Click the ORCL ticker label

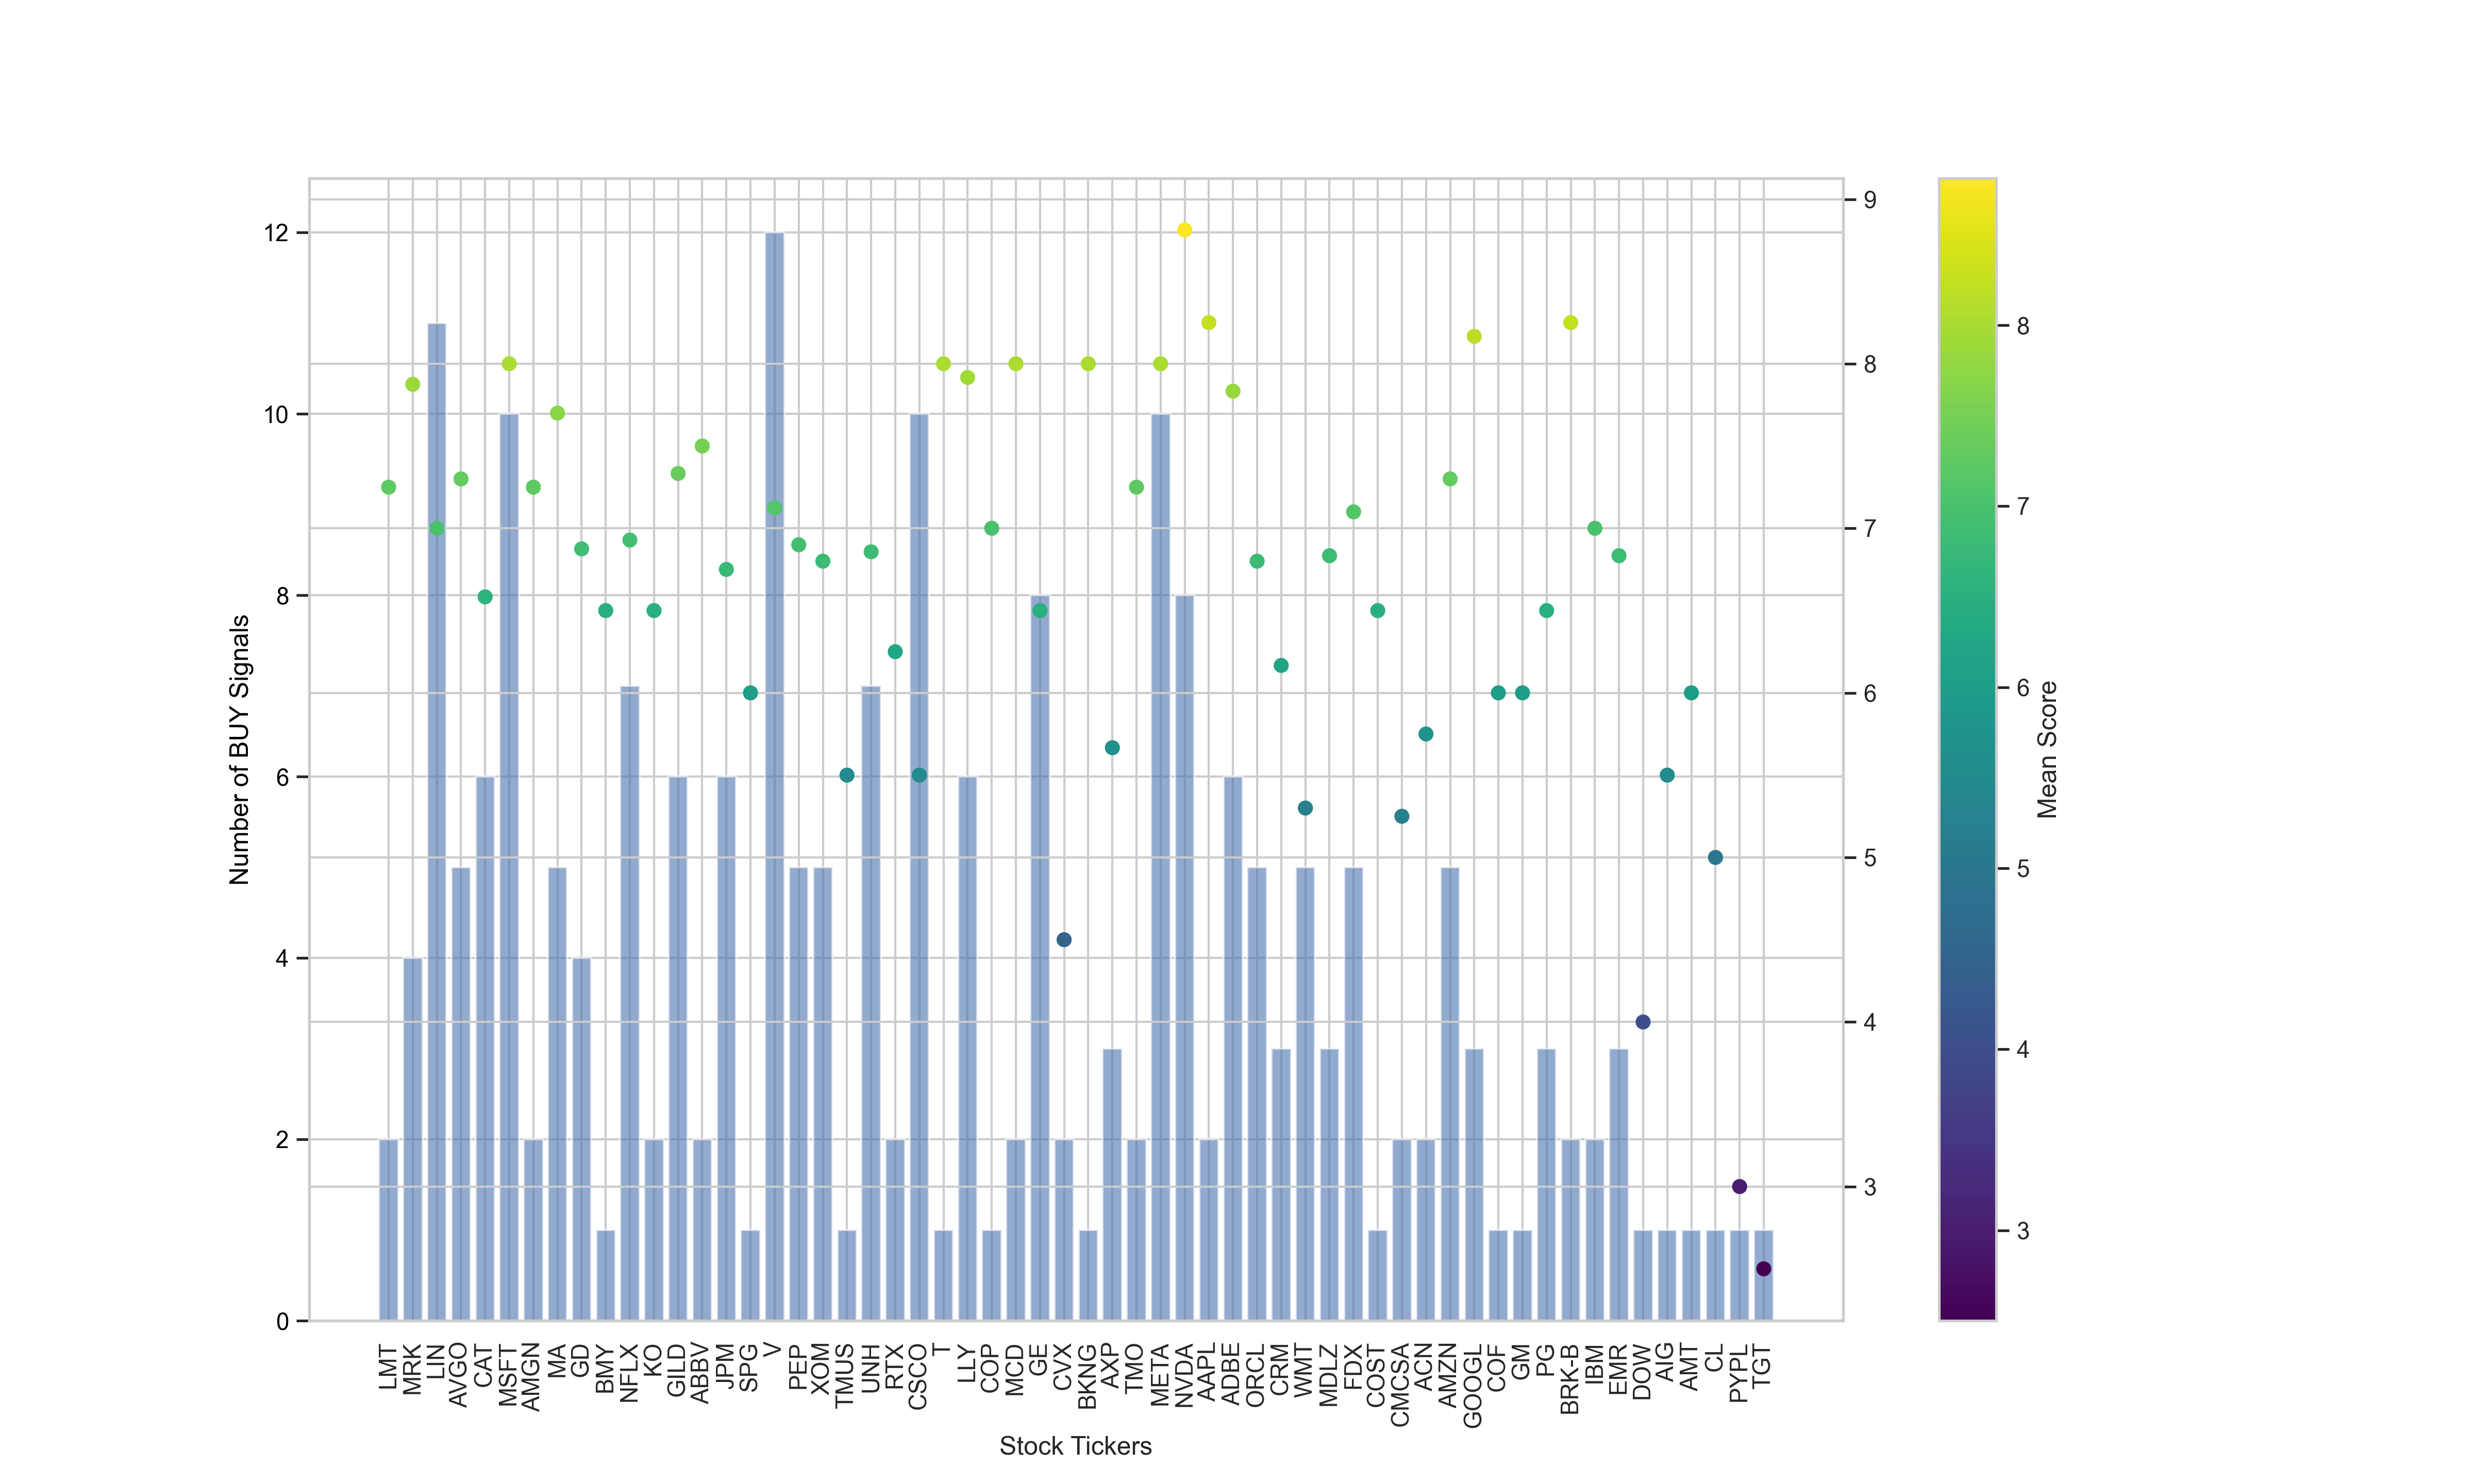[x=1256, y=1375]
